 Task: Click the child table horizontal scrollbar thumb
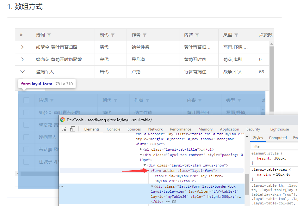click(40, 173)
